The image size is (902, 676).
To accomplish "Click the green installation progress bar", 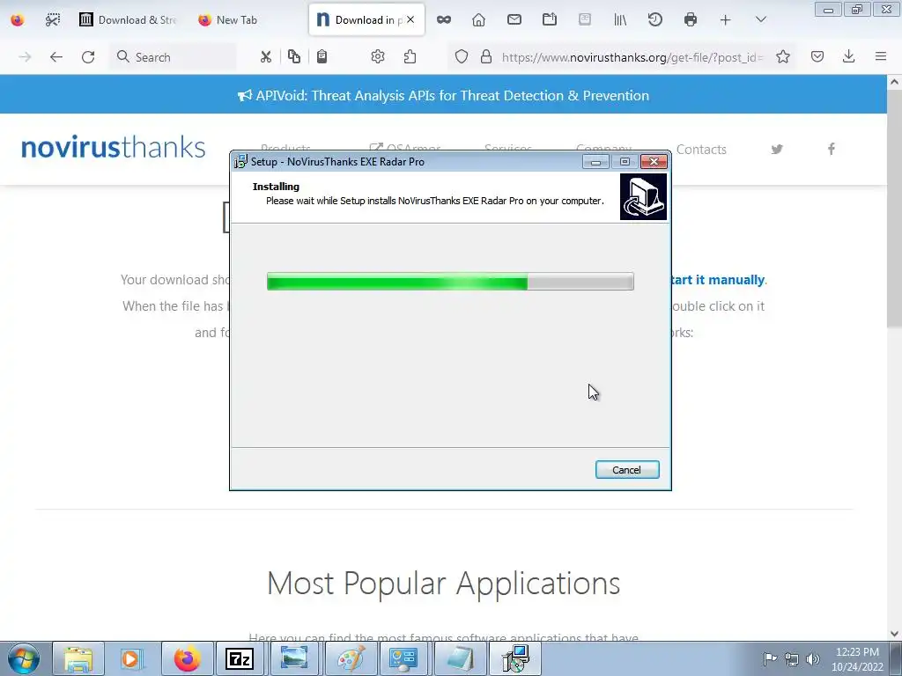I will coord(450,282).
